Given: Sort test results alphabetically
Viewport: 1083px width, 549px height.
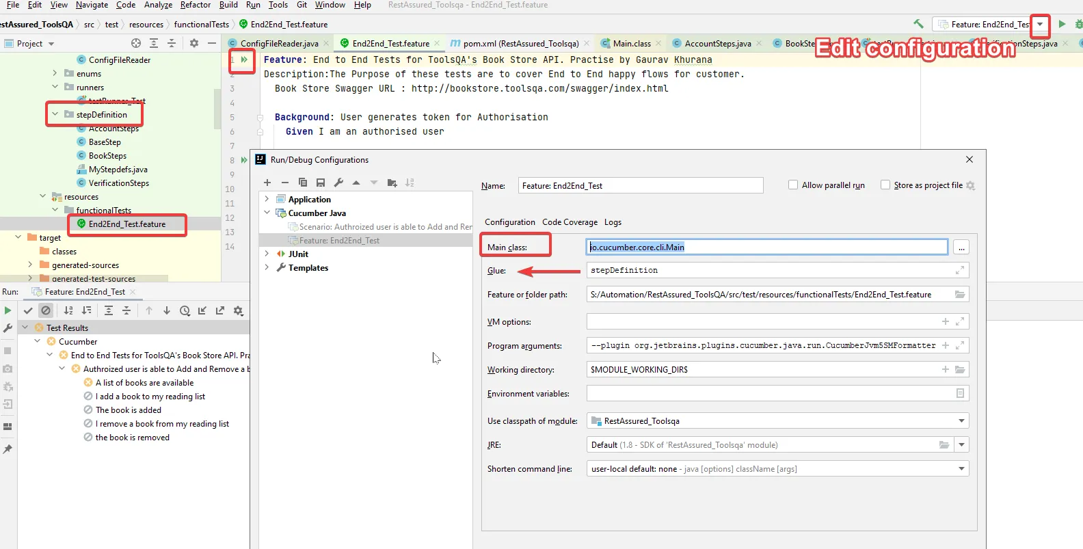Looking at the screenshot, I should click(68, 310).
